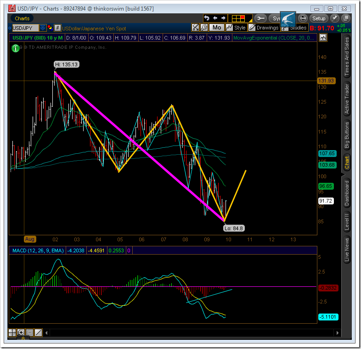The image size is (361, 349).
Task: Select the Charts tab
Action: 22,18
